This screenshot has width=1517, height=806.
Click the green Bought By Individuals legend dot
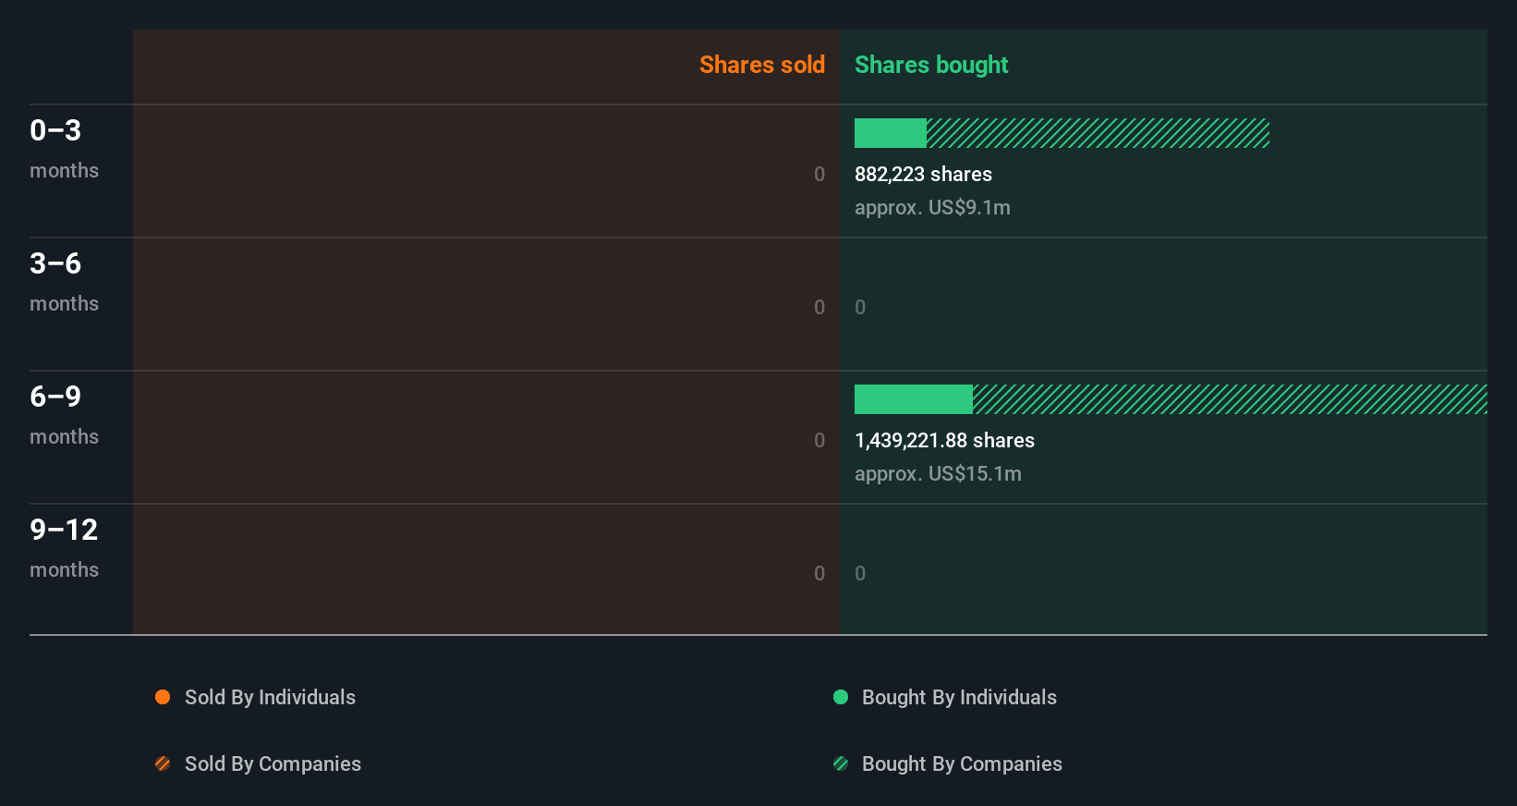(841, 697)
